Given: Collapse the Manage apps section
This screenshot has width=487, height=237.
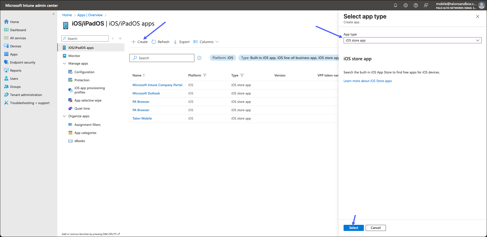Looking at the screenshot, I should [x=64, y=64].
